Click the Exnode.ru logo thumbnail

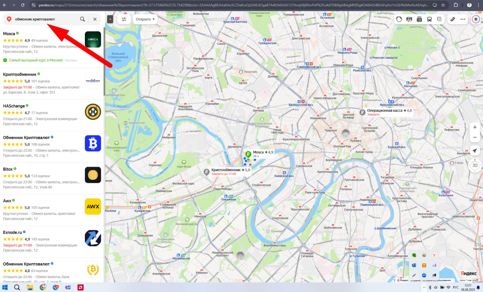click(93, 238)
